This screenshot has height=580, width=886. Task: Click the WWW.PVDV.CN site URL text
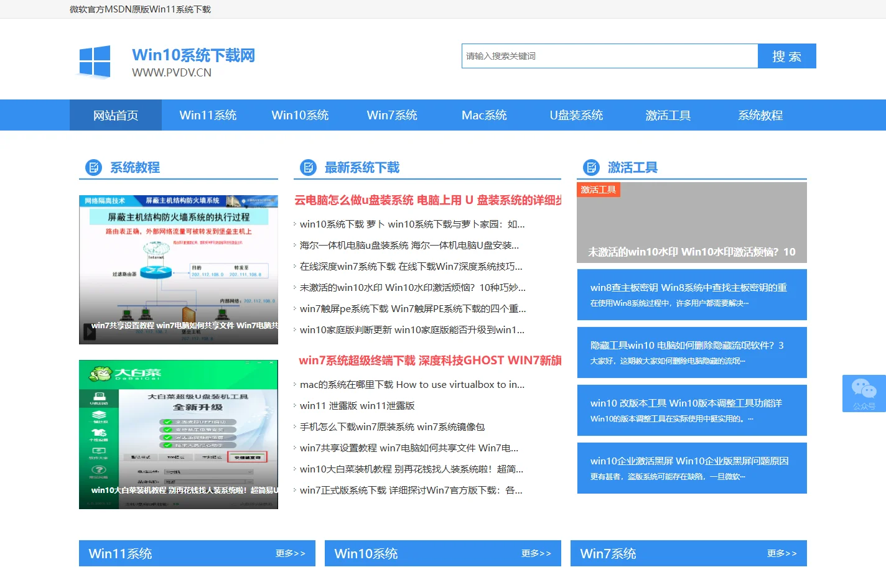(172, 73)
